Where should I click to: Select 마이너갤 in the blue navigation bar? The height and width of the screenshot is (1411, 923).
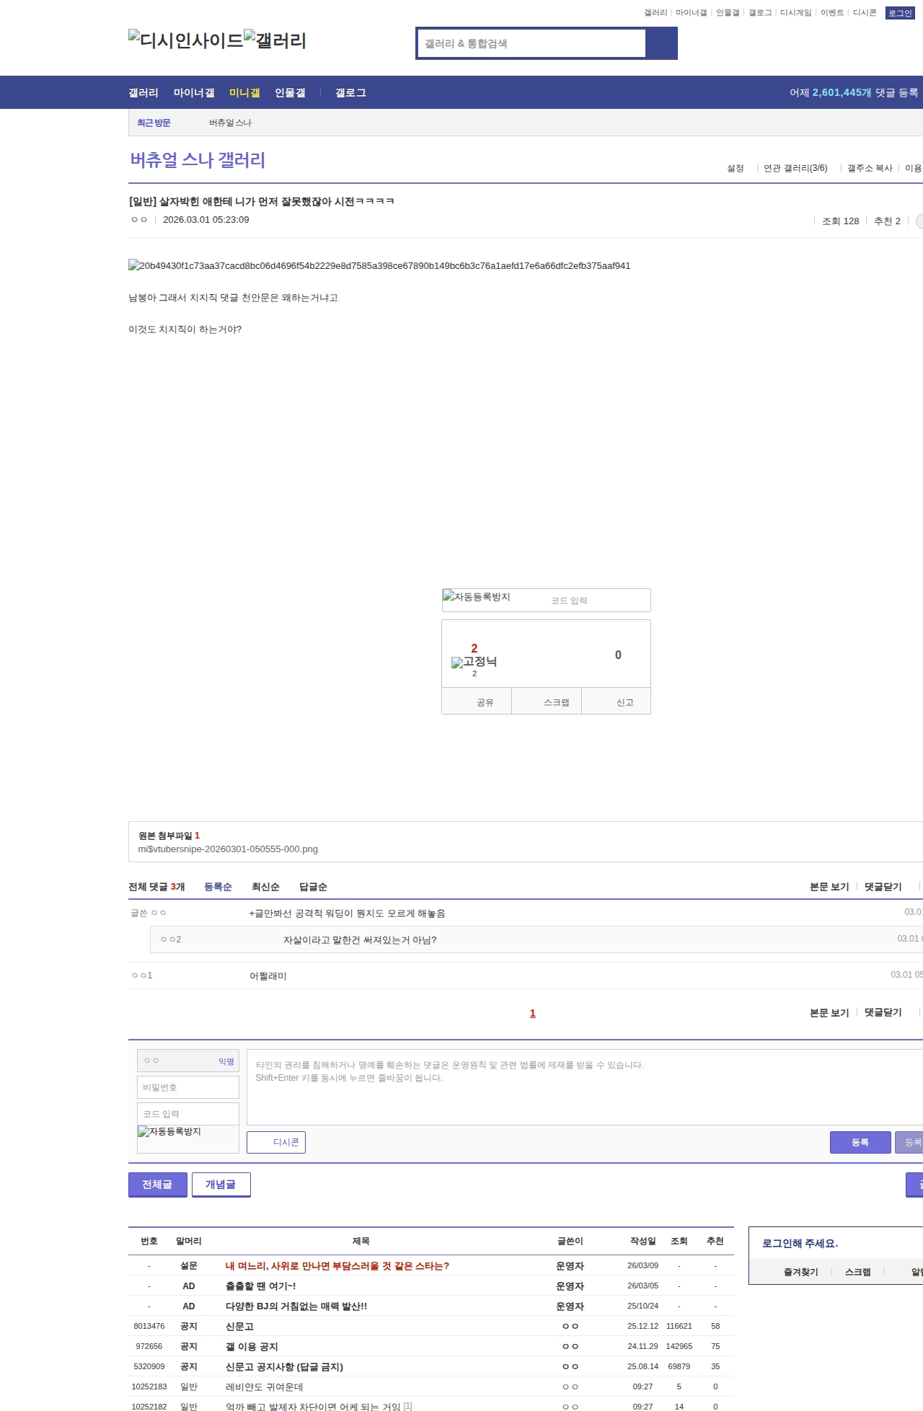click(194, 92)
